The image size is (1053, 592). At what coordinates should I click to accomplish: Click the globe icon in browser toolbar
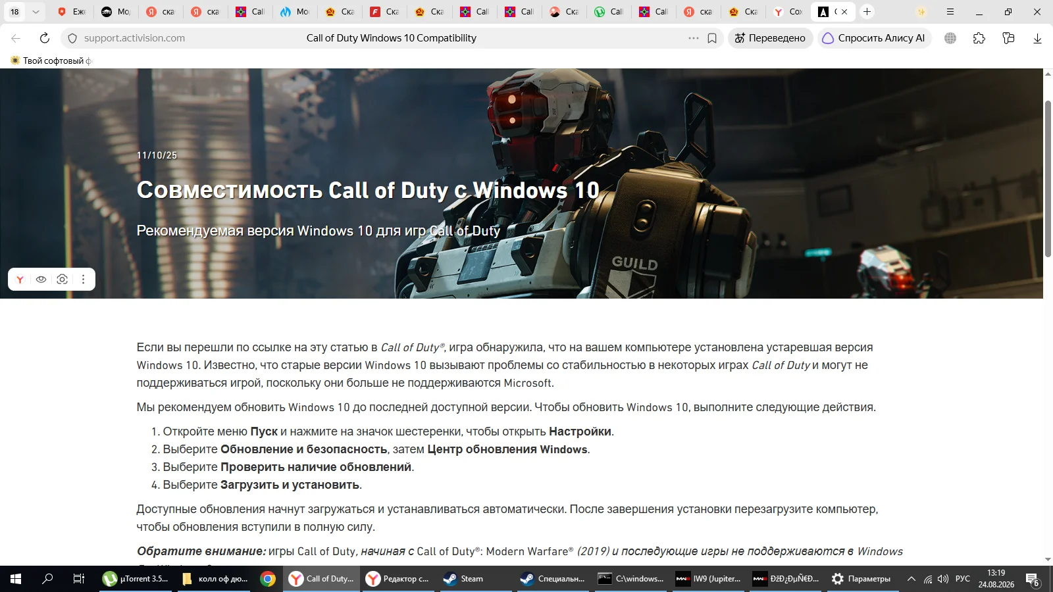coord(950,38)
